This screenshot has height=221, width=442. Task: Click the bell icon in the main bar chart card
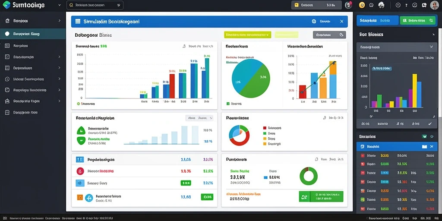point(184,46)
